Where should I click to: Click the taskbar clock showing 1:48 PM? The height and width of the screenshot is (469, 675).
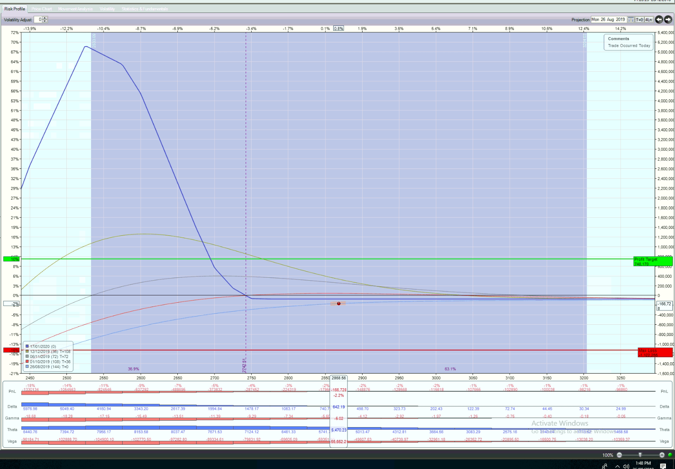coord(643,463)
